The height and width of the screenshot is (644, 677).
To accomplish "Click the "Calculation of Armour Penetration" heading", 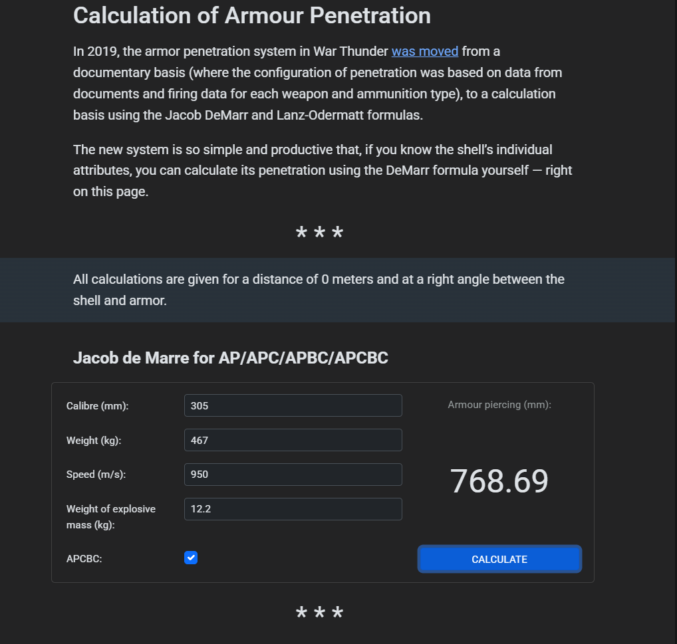I will coord(251,15).
